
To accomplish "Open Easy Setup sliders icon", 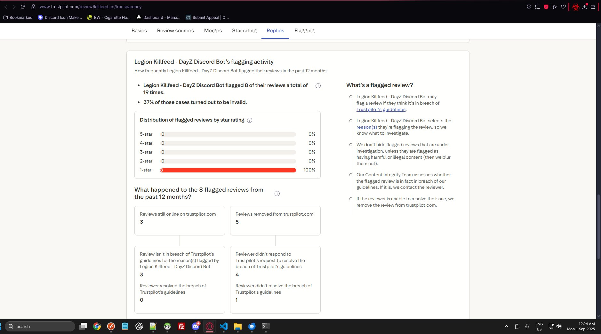I will coord(593,7).
